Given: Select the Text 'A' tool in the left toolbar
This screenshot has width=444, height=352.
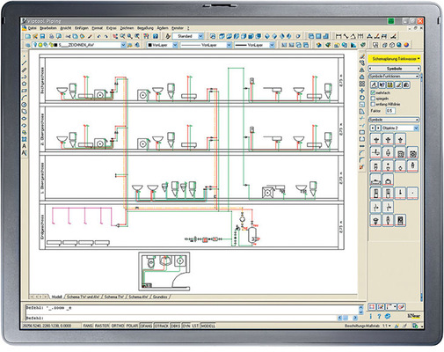Looking at the screenshot, I should 25,146.
